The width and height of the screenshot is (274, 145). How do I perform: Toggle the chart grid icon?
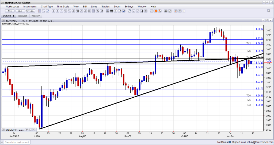coord(112,11)
